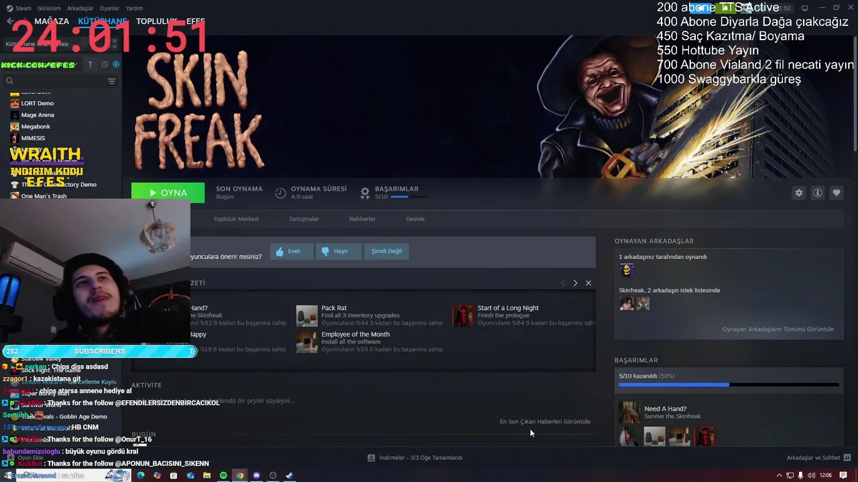Open Destek tab
The height and width of the screenshot is (482, 858).
click(415, 219)
